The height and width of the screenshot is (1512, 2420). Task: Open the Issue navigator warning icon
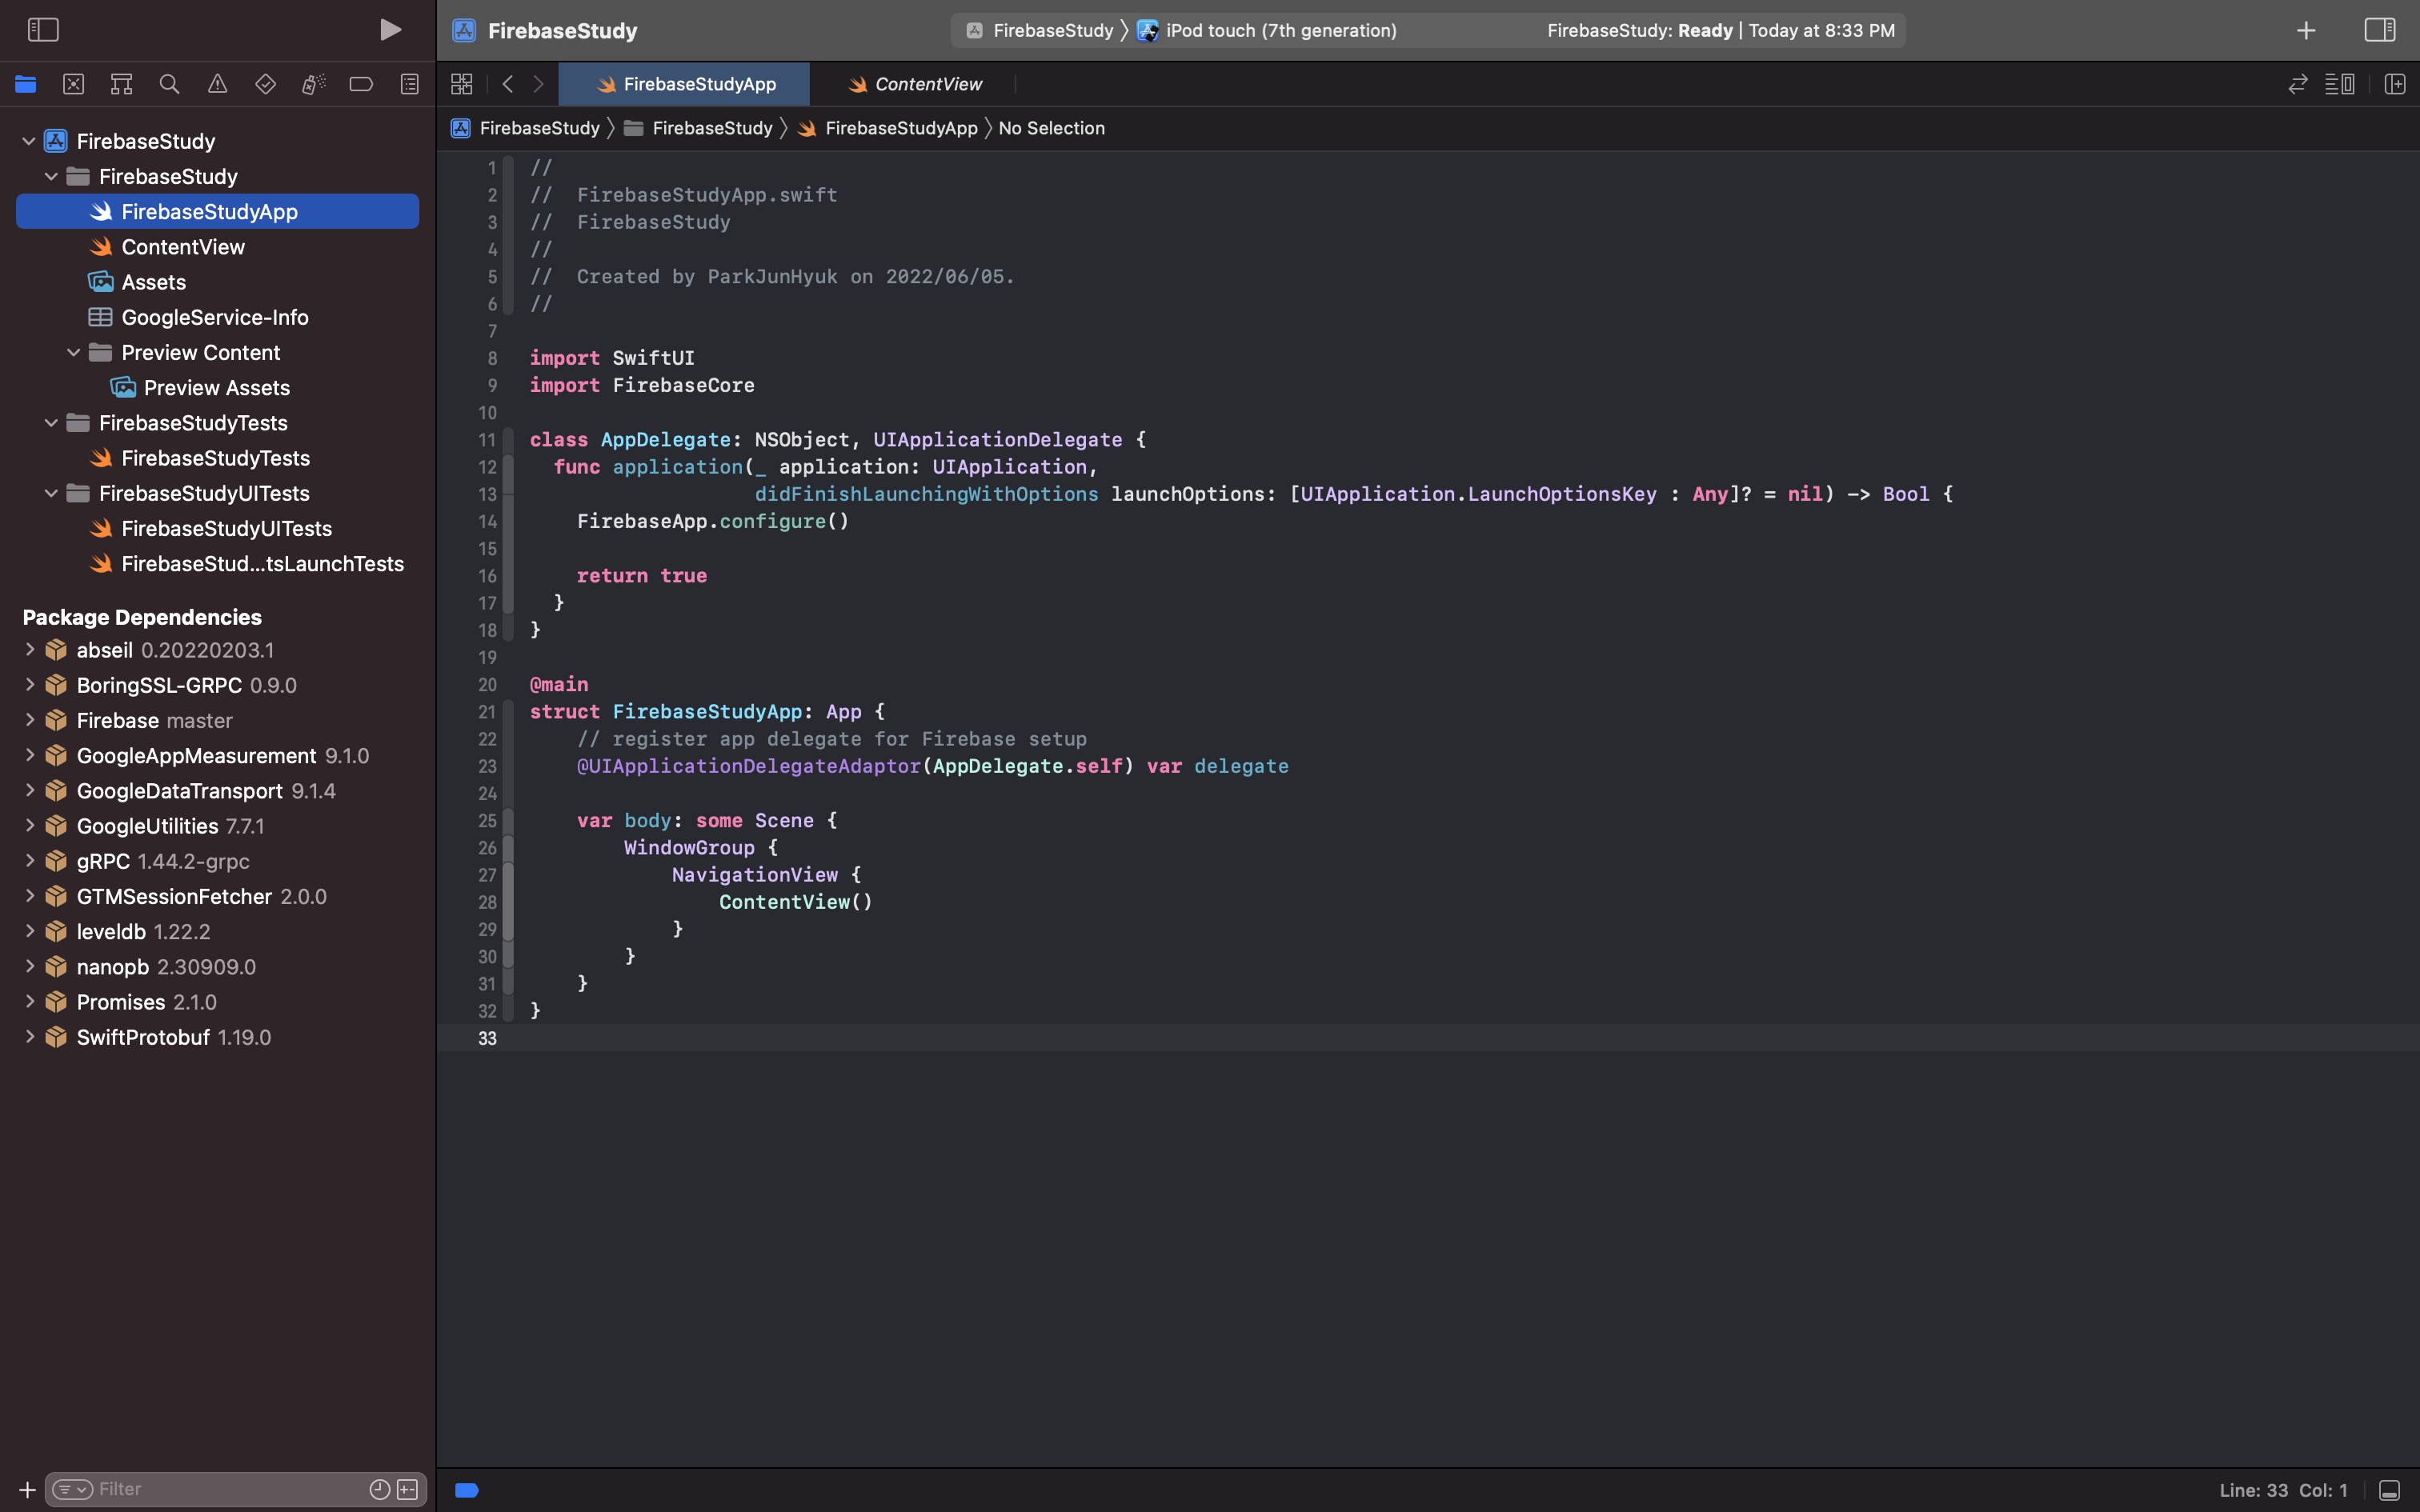pos(217,84)
